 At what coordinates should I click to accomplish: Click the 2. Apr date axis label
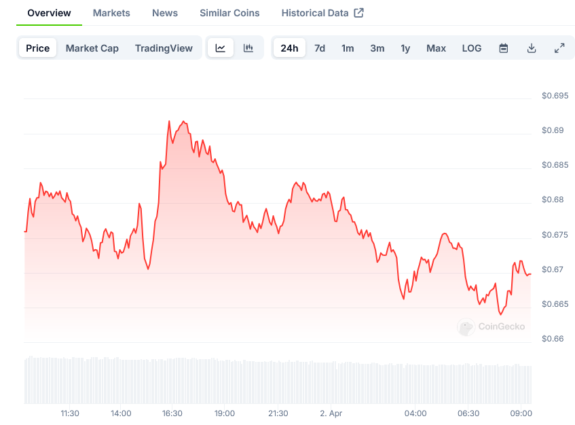pos(331,413)
